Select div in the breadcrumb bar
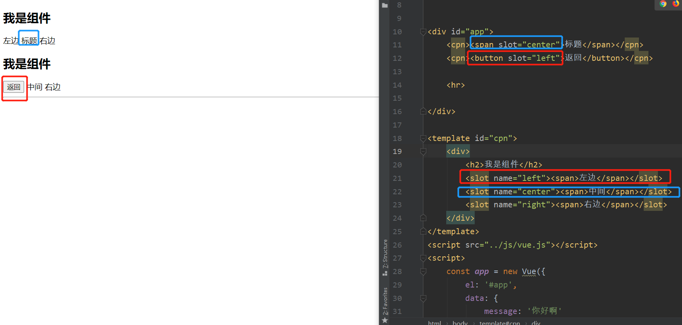The width and height of the screenshot is (682, 325). [536, 323]
